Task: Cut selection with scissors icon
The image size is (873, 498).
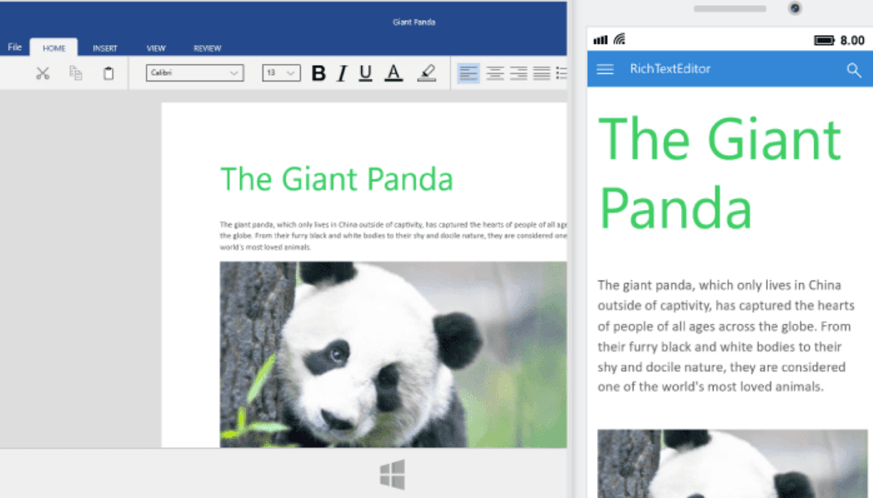Action: 43,72
